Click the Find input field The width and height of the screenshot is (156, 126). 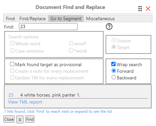point(48,26)
